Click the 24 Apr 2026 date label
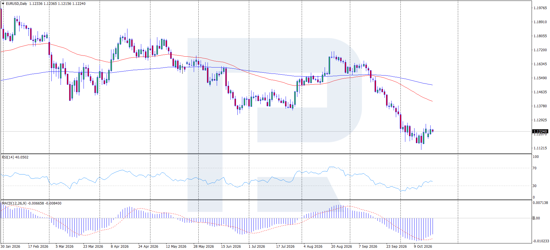 tap(148, 247)
